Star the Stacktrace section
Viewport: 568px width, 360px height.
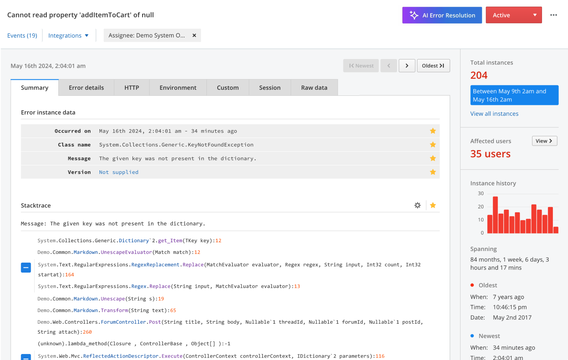pyautogui.click(x=433, y=205)
